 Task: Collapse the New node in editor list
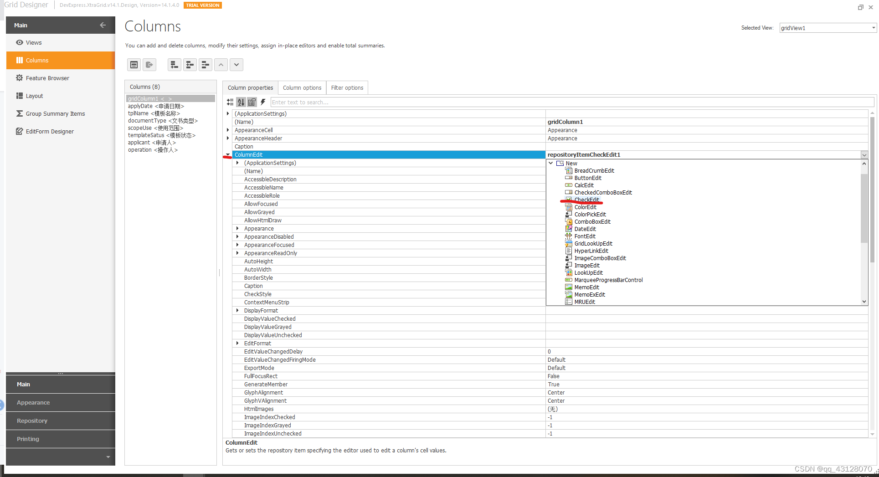click(551, 163)
